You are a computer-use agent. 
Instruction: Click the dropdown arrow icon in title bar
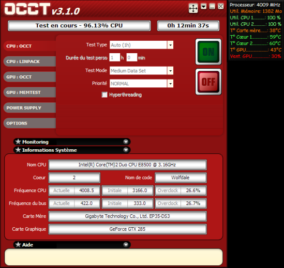[x=204, y=7]
